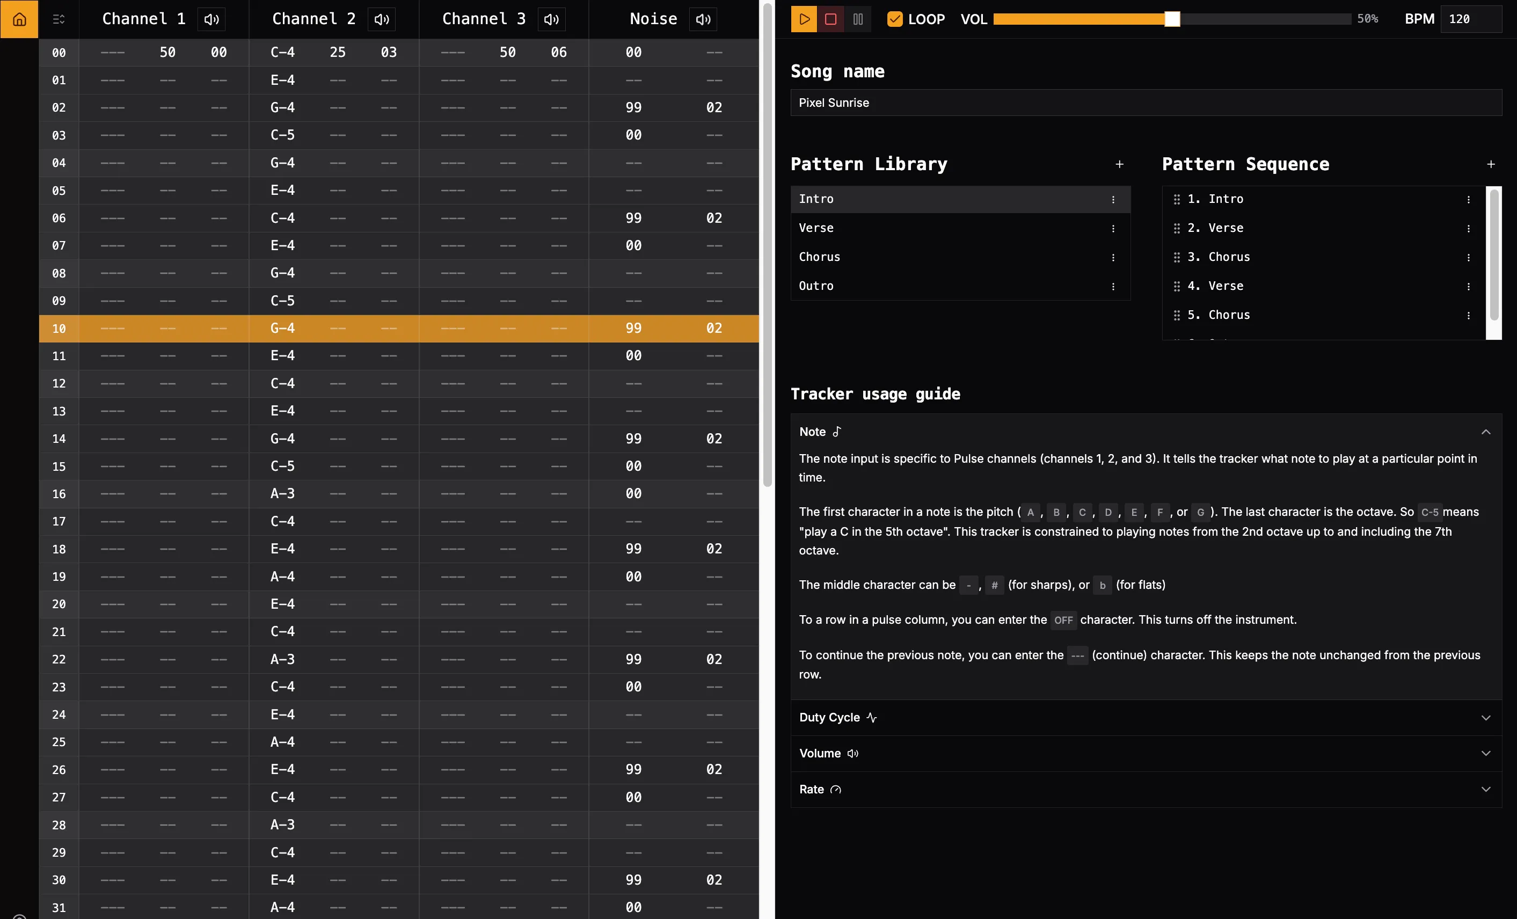Open options menu for Chorus library pattern
The width and height of the screenshot is (1517, 919).
tap(1113, 257)
